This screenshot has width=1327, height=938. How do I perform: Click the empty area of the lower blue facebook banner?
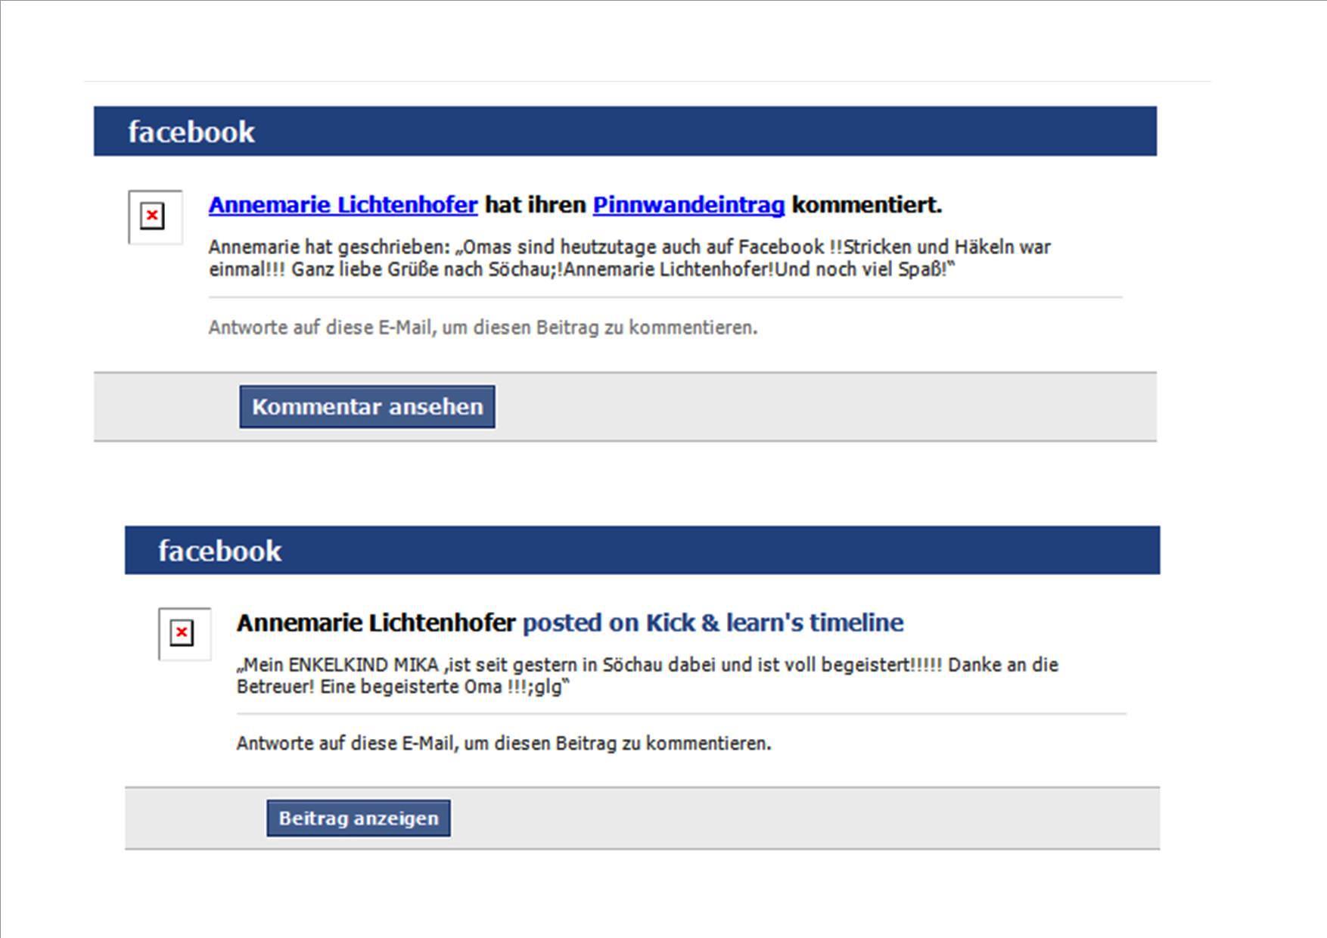point(719,551)
